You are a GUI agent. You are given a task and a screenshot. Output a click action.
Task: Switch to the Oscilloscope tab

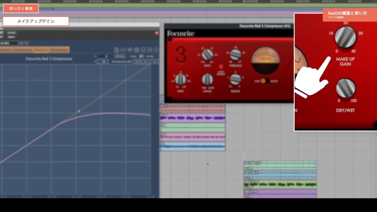(x=23, y=50)
